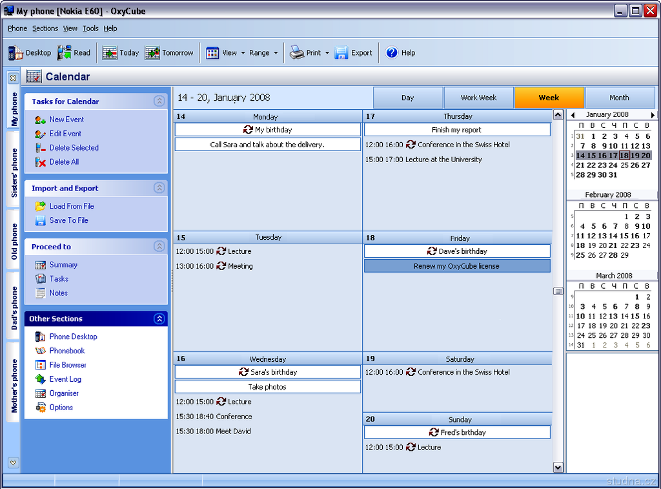The height and width of the screenshot is (489, 661).
Task: Expand the Print dropdown arrow
Action: [327, 53]
